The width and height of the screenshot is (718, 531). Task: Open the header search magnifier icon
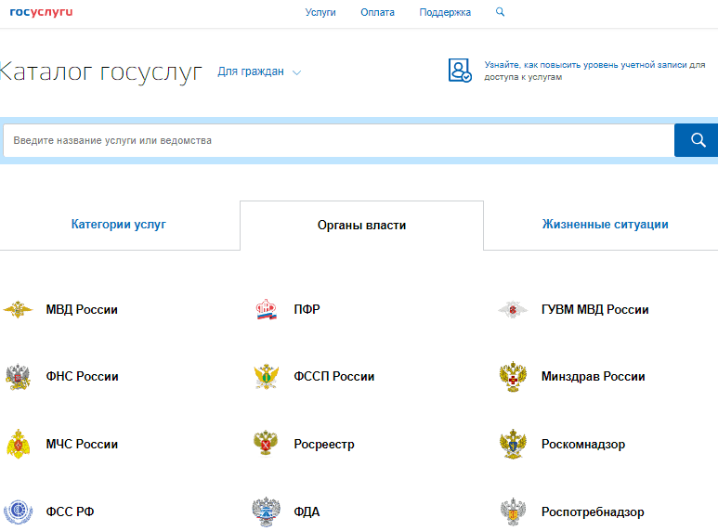click(x=500, y=12)
